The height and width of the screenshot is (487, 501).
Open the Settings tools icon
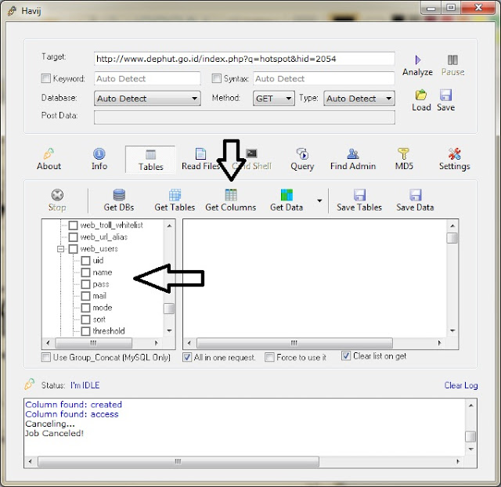[454, 153]
